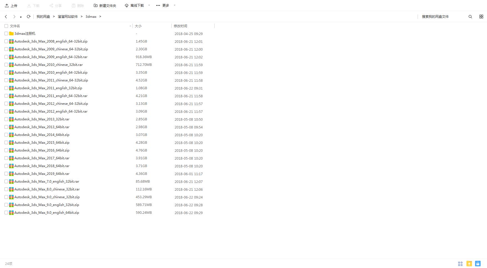The width and height of the screenshot is (487, 268).
Task: Click archive icon of 3ds_Max_9.0_chinese_32bit.zip
Action: (11, 197)
